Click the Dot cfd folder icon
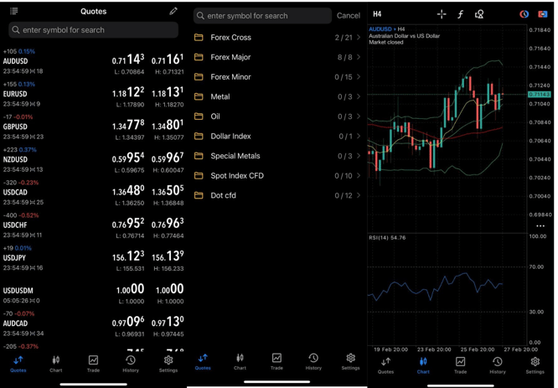Viewport: 558px width, 388px height. pyautogui.click(x=199, y=195)
